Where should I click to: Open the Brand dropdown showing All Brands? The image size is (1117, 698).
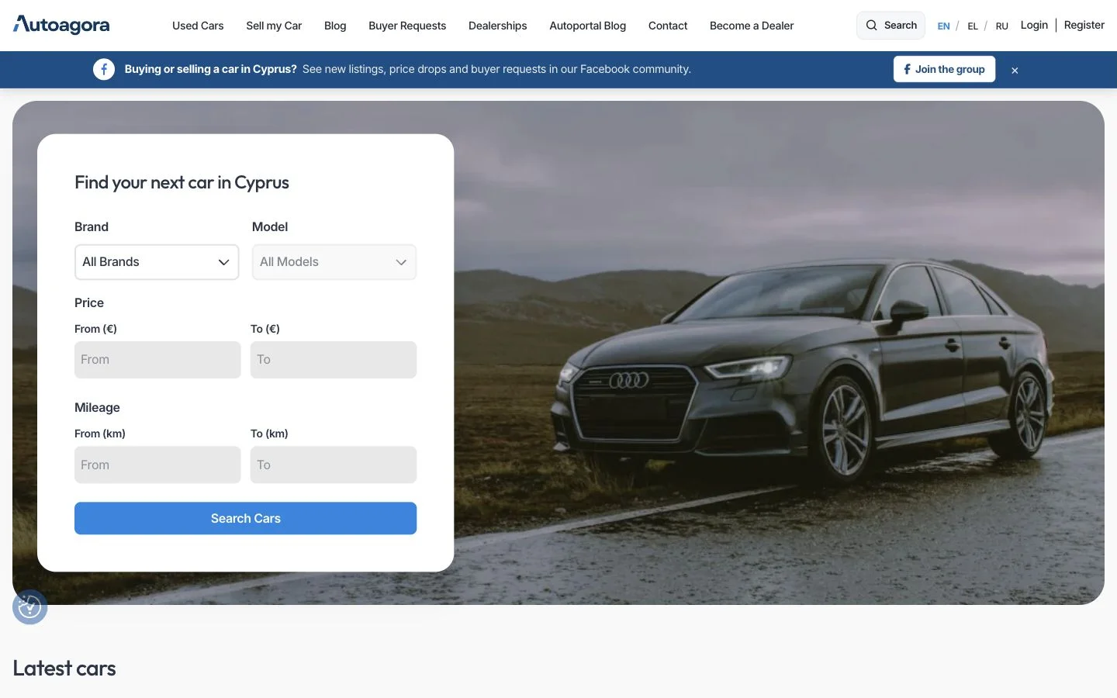coord(157,262)
